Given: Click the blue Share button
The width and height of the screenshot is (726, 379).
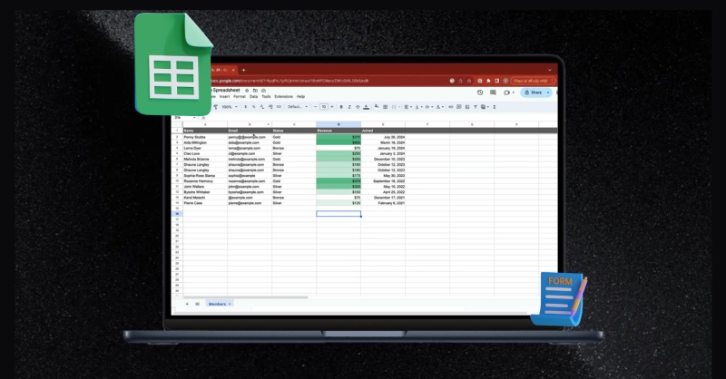Looking at the screenshot, I should [x=534, y=92].
